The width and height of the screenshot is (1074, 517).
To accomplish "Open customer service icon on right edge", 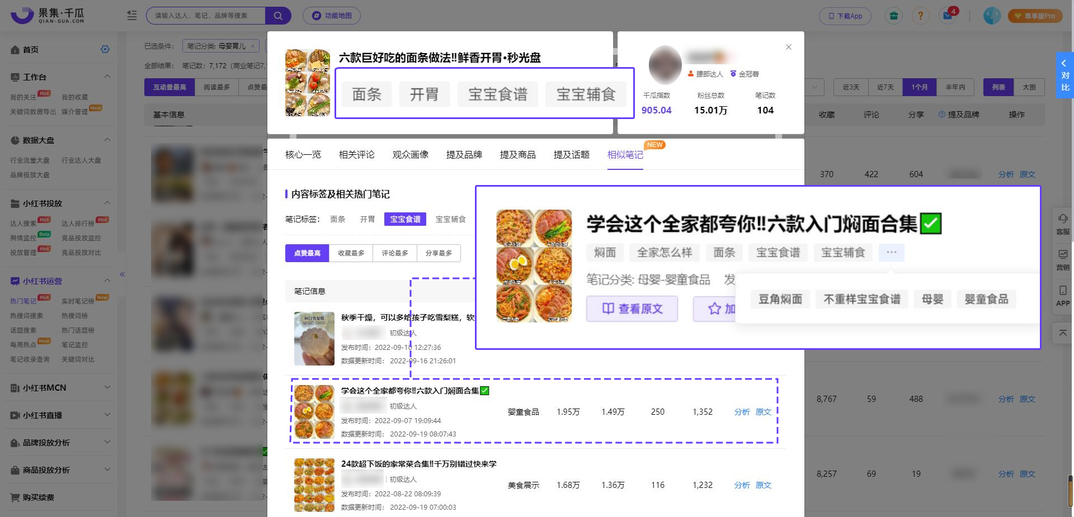I will 1063,223.
